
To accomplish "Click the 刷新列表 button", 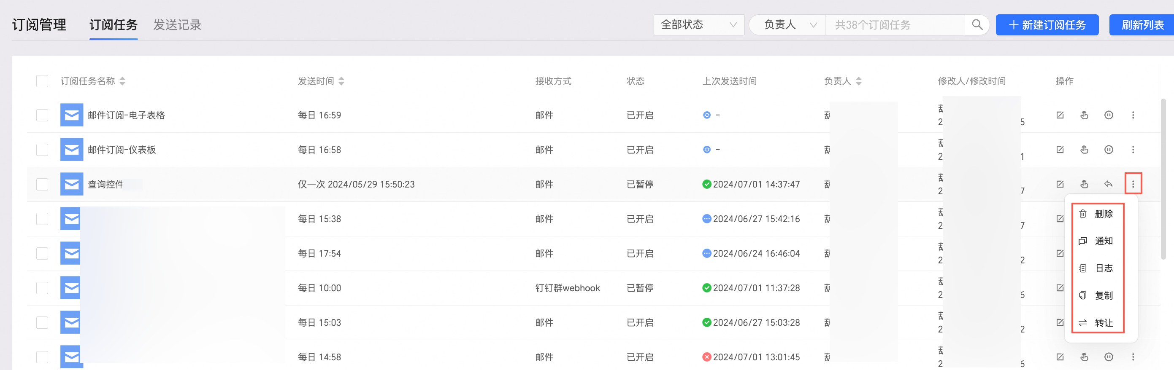I will click(x=1142, y=24).
